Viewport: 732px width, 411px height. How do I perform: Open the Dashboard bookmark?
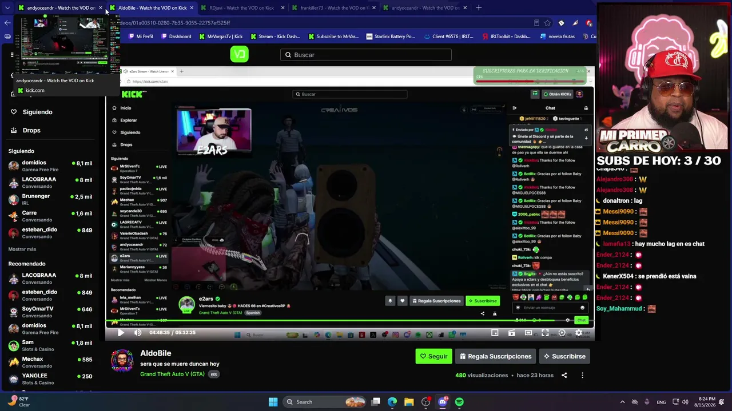pyautogui.click(x=175, y=37)
